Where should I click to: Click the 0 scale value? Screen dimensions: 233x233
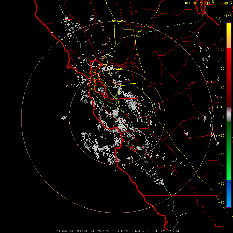(x=223, y=116)
